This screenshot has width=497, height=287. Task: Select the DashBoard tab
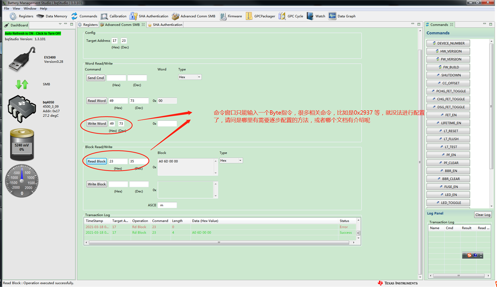[x=16, y=25]
